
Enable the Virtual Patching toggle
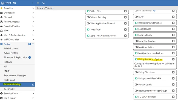coord(88,17)
